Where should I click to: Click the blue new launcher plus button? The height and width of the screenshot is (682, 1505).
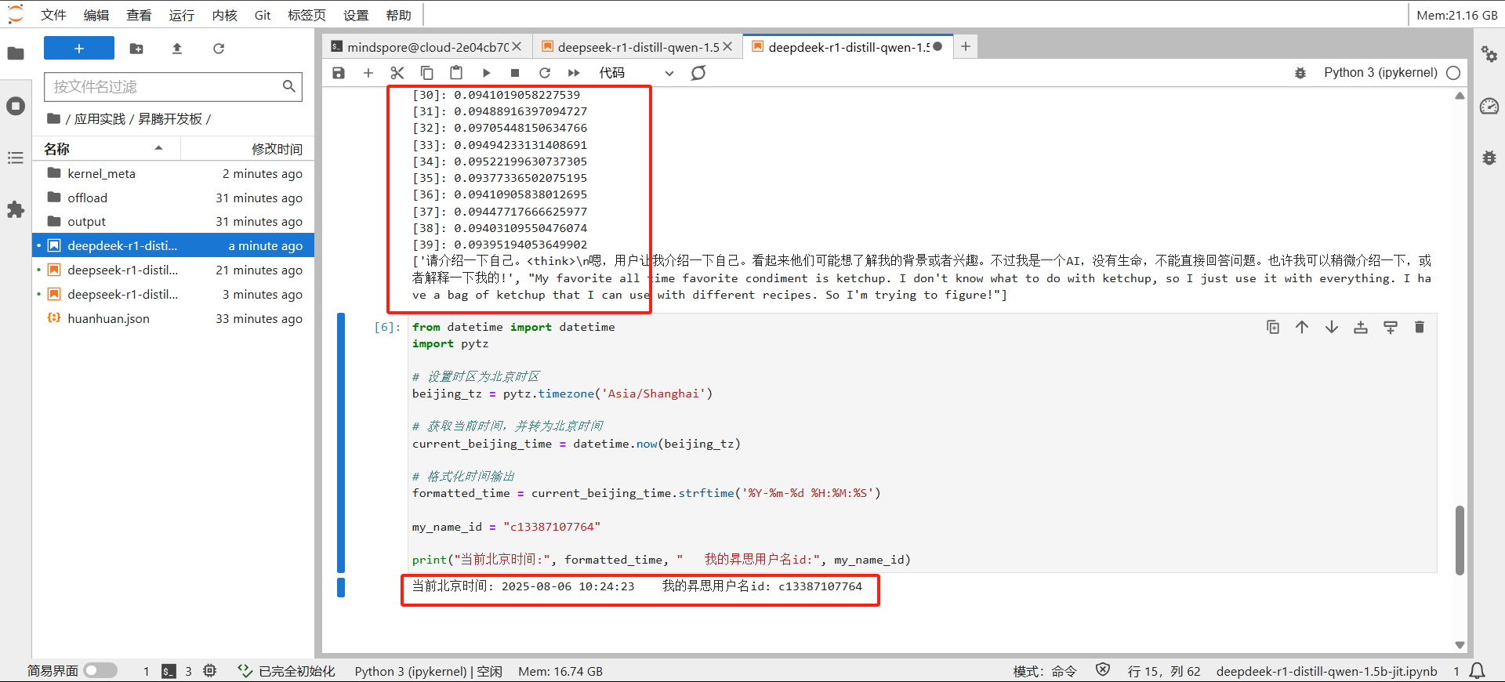click(79, 49)
